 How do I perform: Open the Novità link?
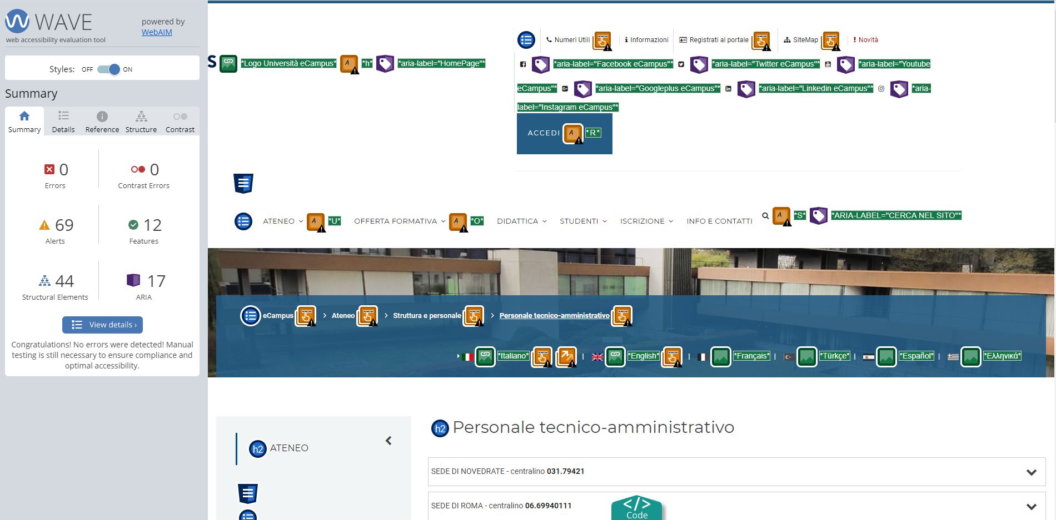click(866, 40)
